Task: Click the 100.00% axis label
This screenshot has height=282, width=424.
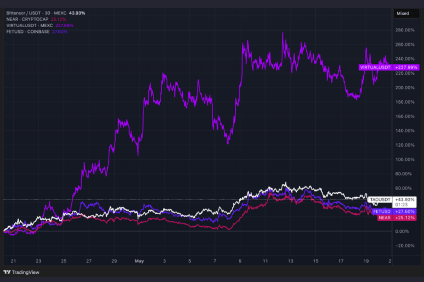Action: [x=405, y=159]
